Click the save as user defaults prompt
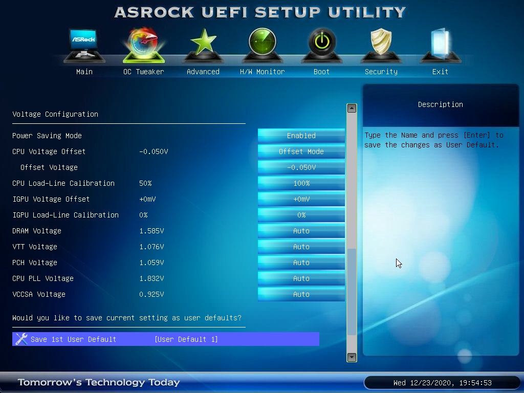This screenshot has height=393, width=524. [127, 317]
